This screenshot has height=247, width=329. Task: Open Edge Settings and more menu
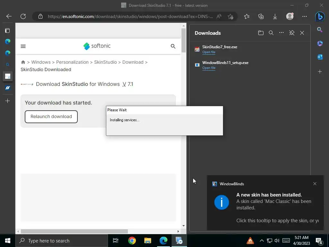point(305,16)
